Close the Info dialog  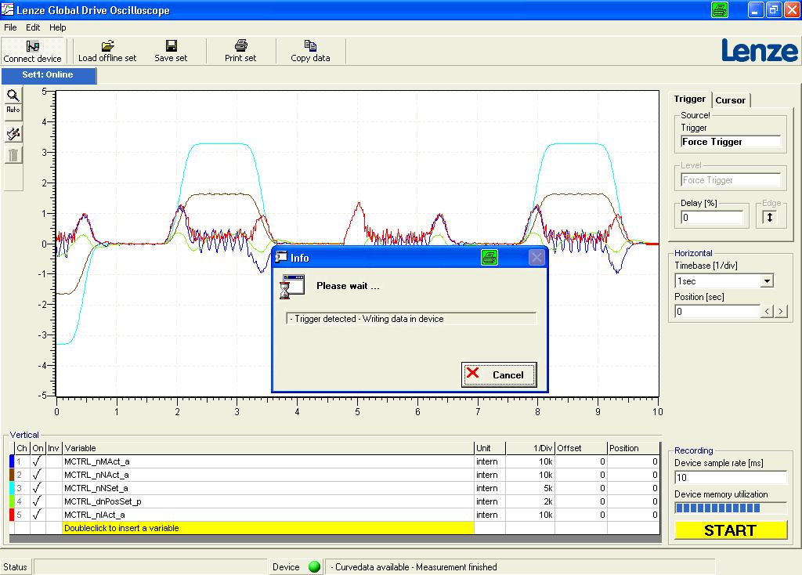tap(536, 257)
